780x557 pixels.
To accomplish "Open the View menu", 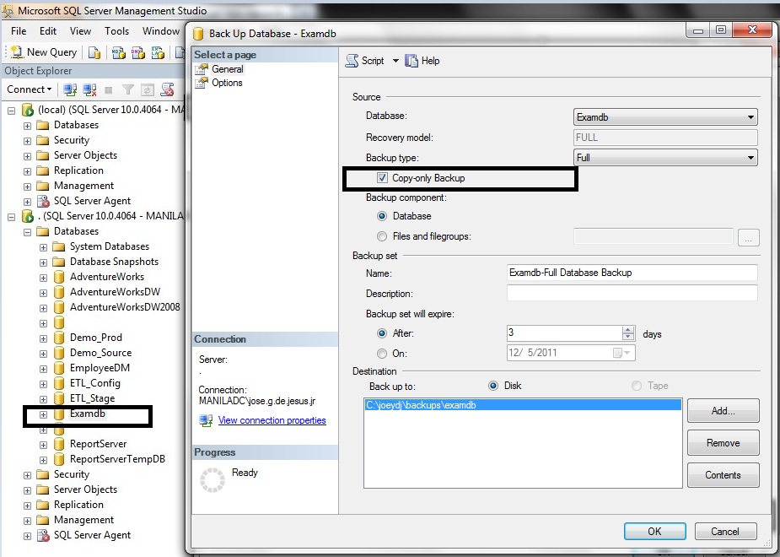I will (80, 31).
